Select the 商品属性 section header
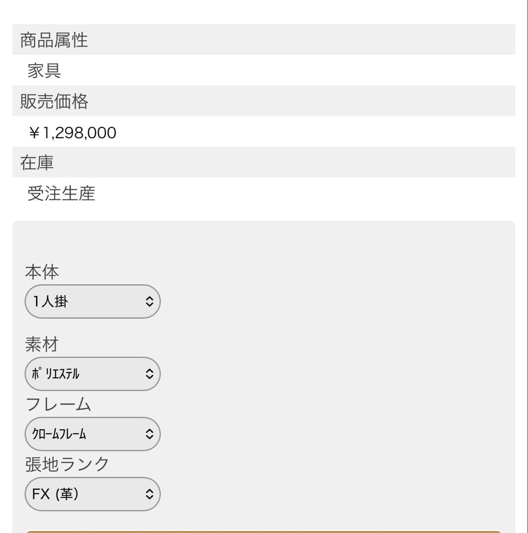Viewport: 528px width, 533px height. click(x=53, y=41)
